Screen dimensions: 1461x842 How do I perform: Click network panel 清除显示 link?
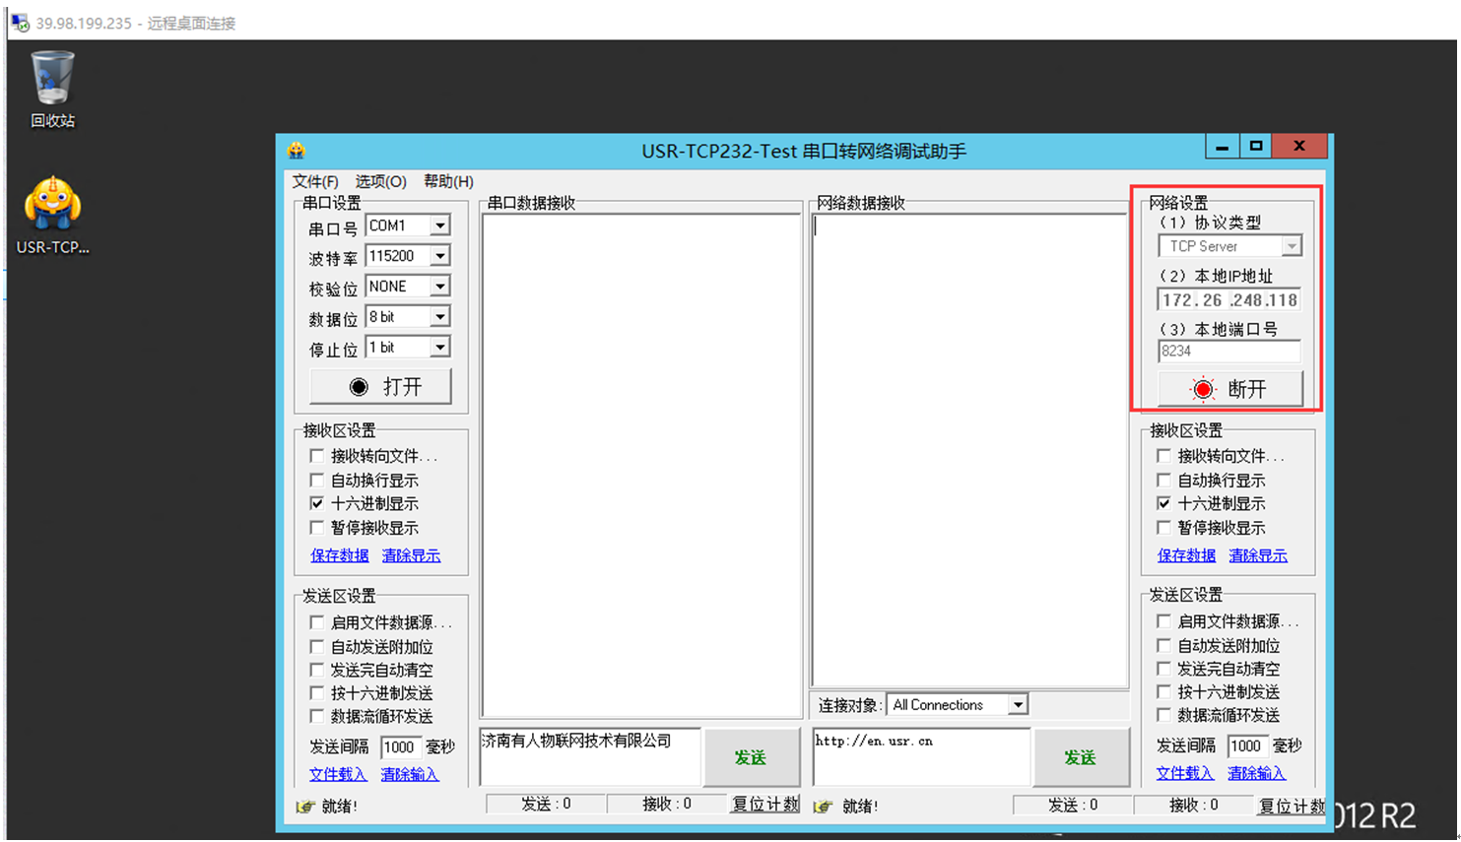coord(1257,555)
